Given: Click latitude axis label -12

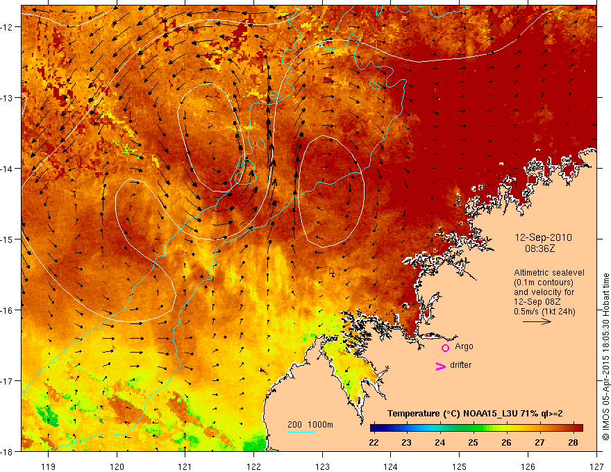Looking at the screenshot, I should coord(7,27).
